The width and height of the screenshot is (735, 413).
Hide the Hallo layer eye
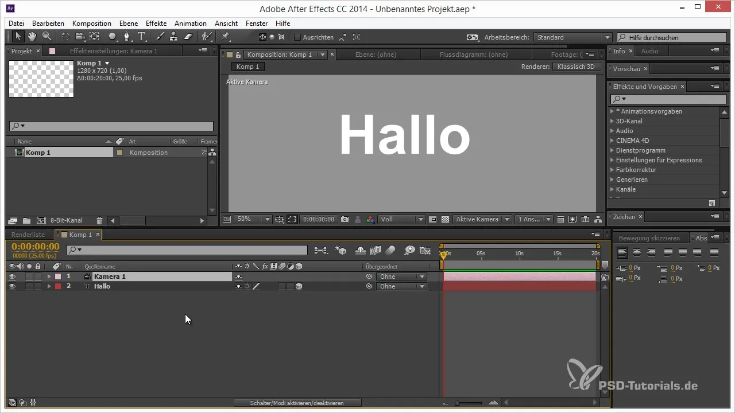(12, 286)
